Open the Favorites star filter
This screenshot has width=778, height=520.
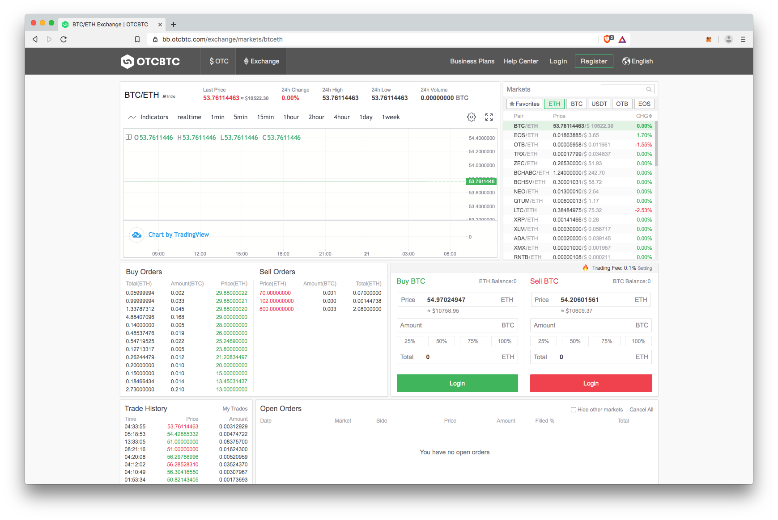524,104
